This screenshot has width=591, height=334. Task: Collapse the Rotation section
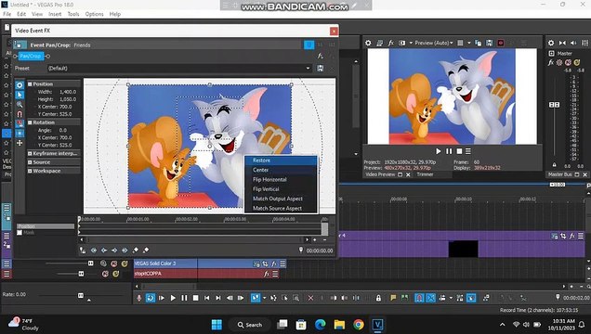click(30, 122)
